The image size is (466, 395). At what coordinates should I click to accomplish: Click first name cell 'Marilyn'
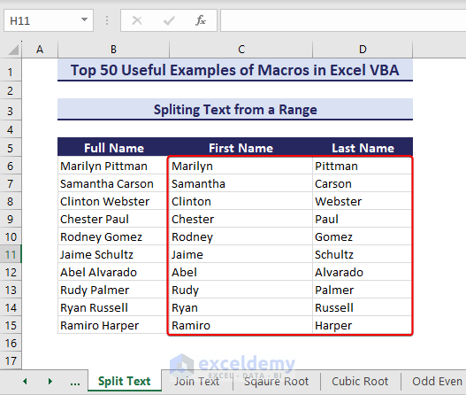(241, 166)
